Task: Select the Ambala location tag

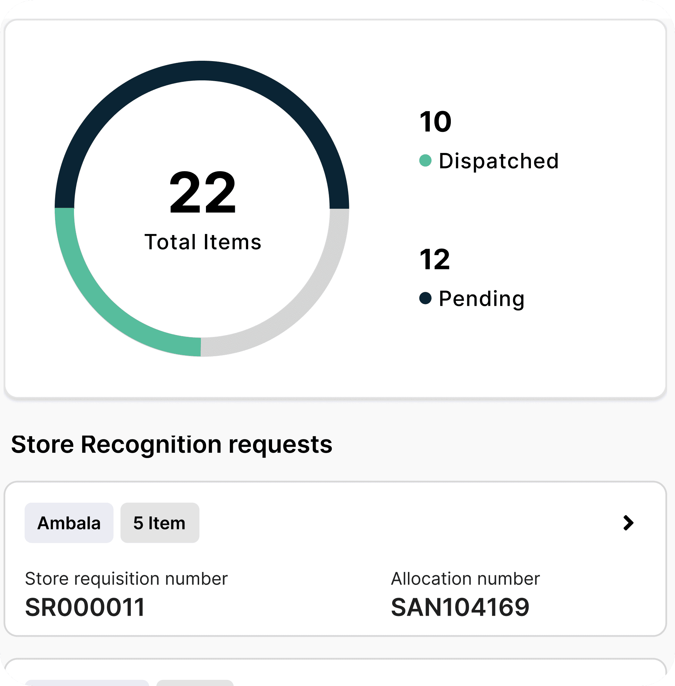Action: 69,523
